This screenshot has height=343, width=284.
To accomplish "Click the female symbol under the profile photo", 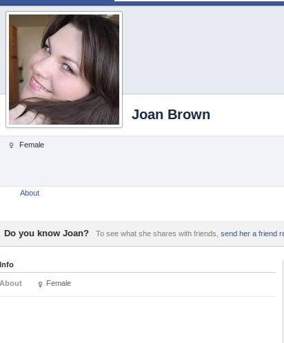I will coord(11,145).
